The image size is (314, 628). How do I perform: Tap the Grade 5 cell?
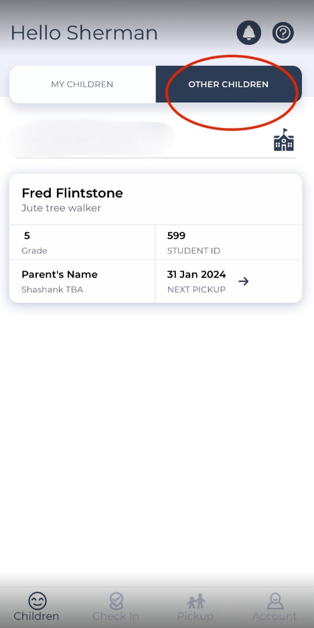pyautogui.click(x=82, y=243)
